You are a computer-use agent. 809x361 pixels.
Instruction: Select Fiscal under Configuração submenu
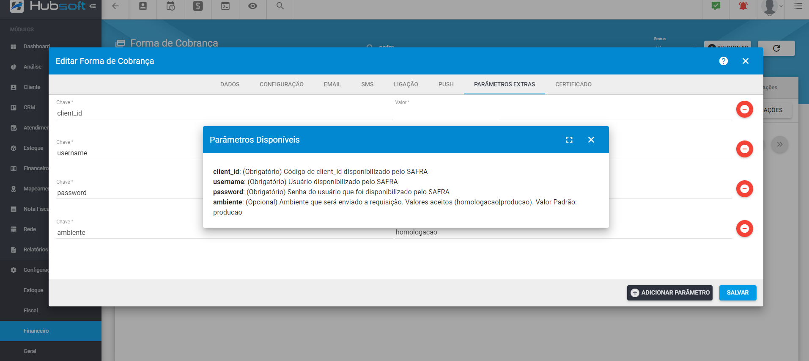point(30,311)
